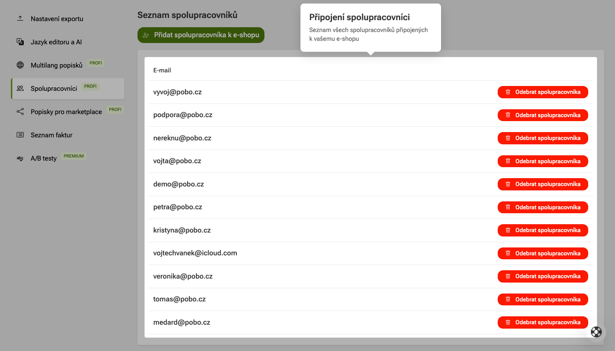Screen dimensions: 615x351
Task: Click the globe icon next to Multilang popisků
Action: point(20,65)
